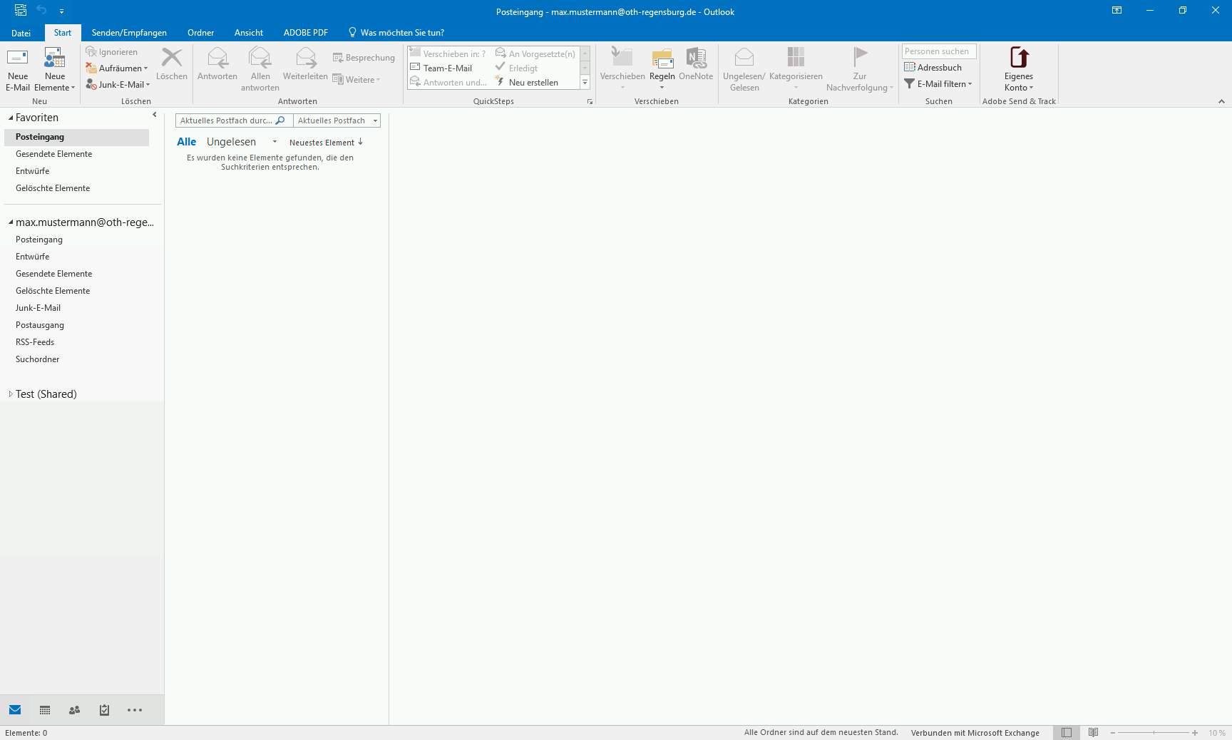Filter message list by Ungelesen
The image size is (1232, 740).
(x=231, y=142)
